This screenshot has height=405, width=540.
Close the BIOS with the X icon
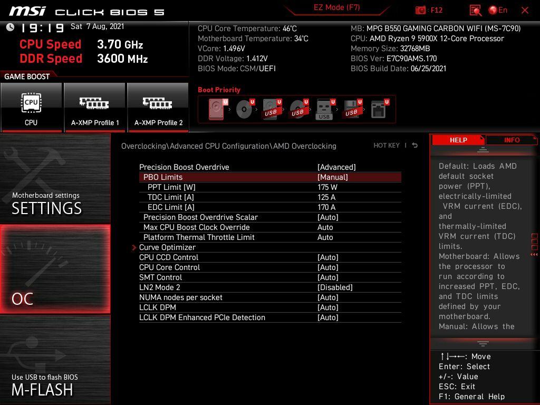click(525, 11)
